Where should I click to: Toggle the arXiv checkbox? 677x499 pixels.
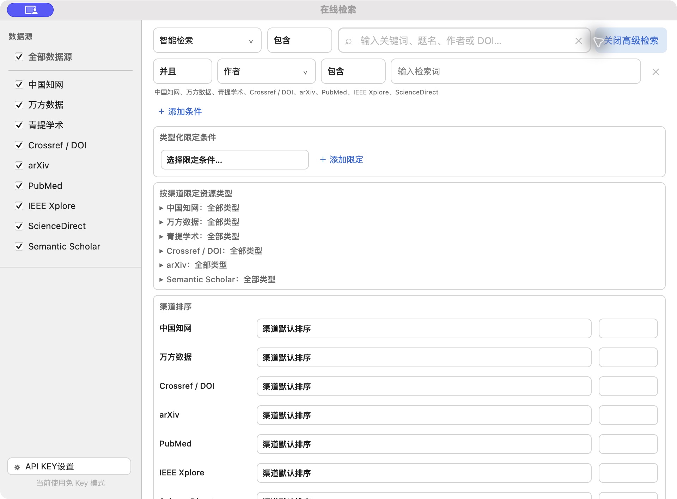coord(19,165)
